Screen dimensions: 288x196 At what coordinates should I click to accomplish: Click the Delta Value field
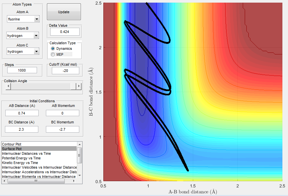(65, 32)
